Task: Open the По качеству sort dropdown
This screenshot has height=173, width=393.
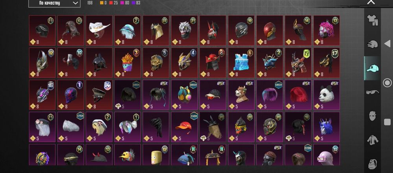Action: pyautogui.click(x=54, y=3)
